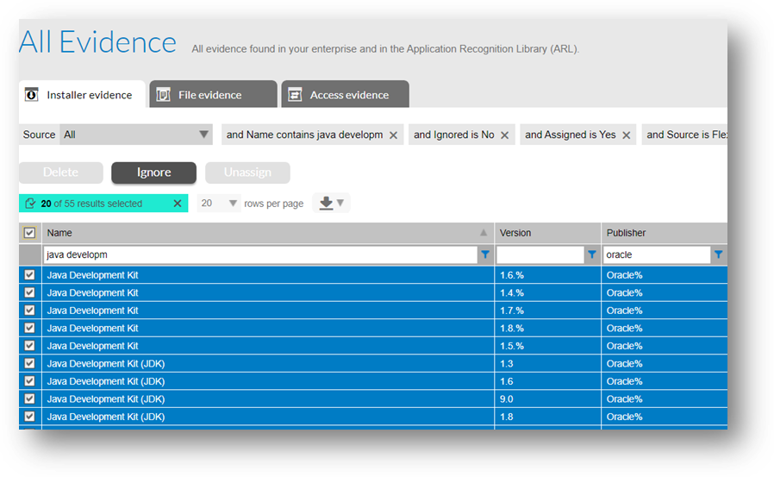The image size is (774, 477).
Task: Open the Source dropdown set to All
Action: coord(135,135)
